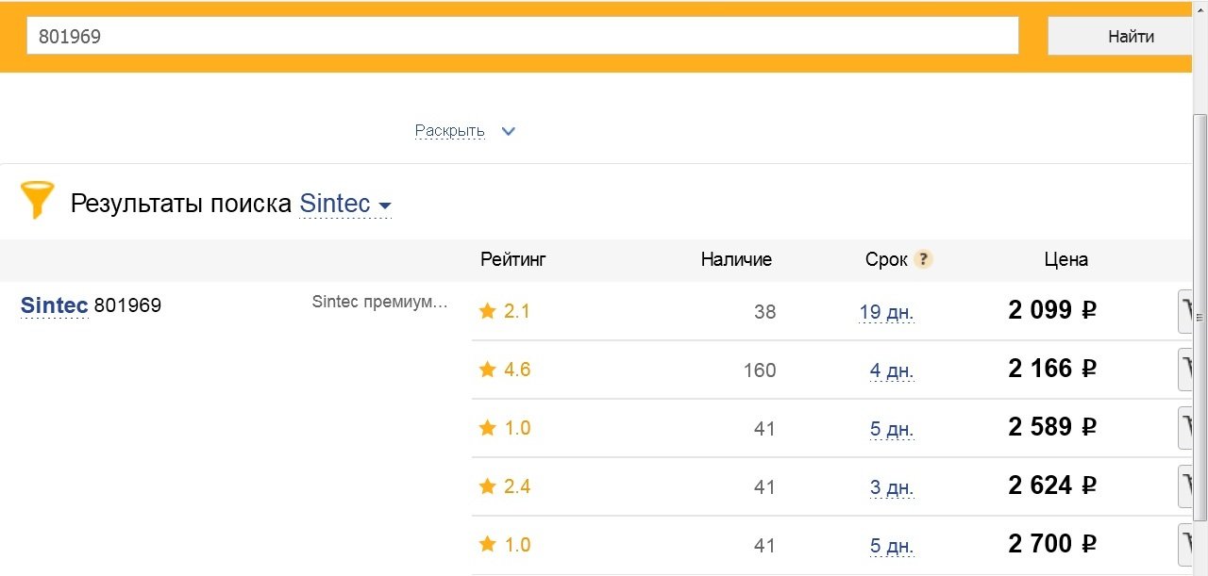This screenshot has width=1208, height=576.
Task: Click availability value 38
Action: pyautogui.click(x=764, y=312)
